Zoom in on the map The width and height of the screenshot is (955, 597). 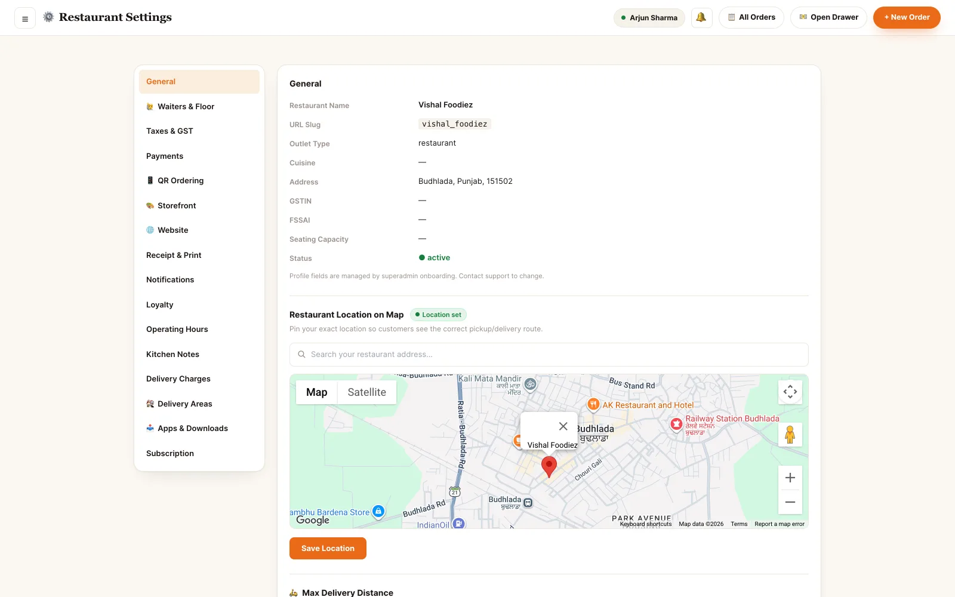(x=790, y=478)
